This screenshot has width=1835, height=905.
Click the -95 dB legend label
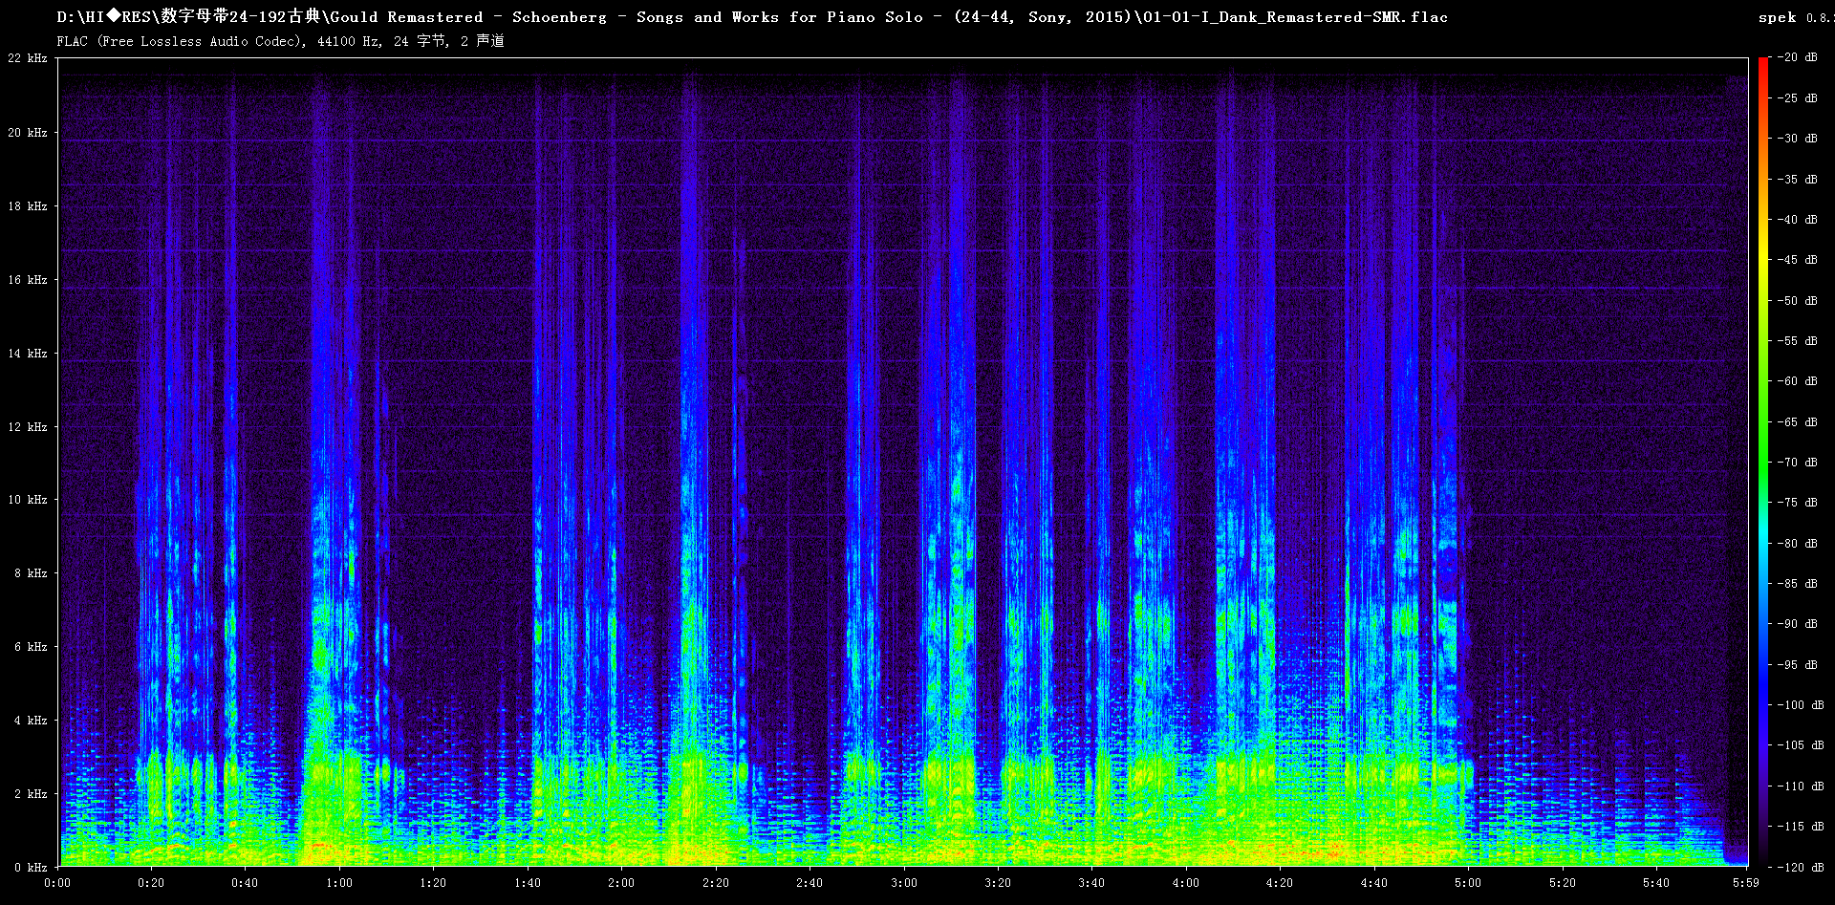tap(1797, 665)
